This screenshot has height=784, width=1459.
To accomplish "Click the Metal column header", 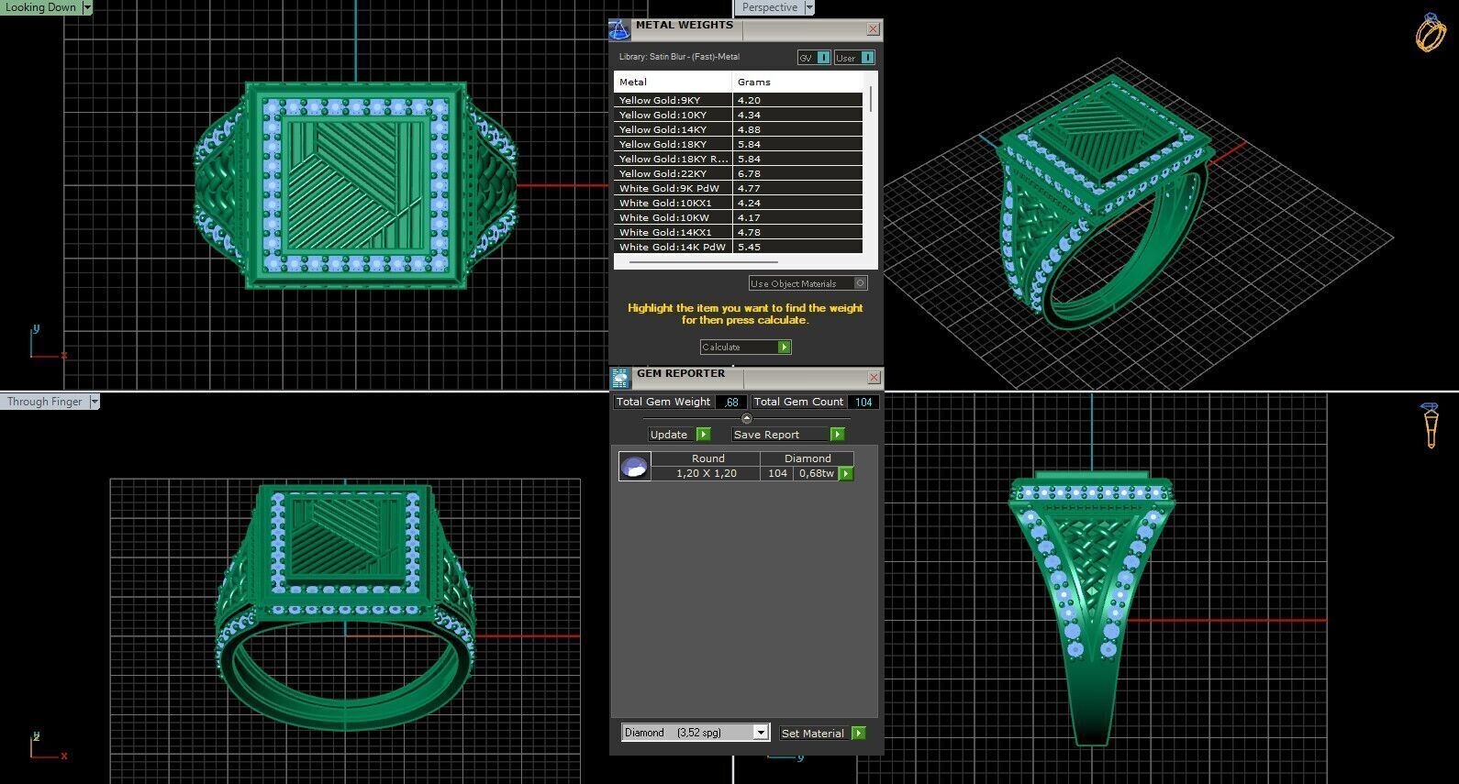I will pos(673,82).
